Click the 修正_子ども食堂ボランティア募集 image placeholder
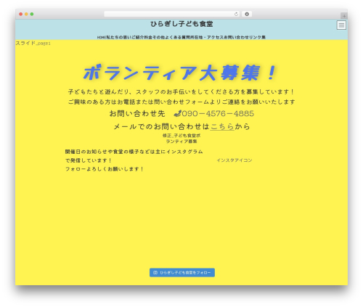363x307 pixels. coord(181,139)
